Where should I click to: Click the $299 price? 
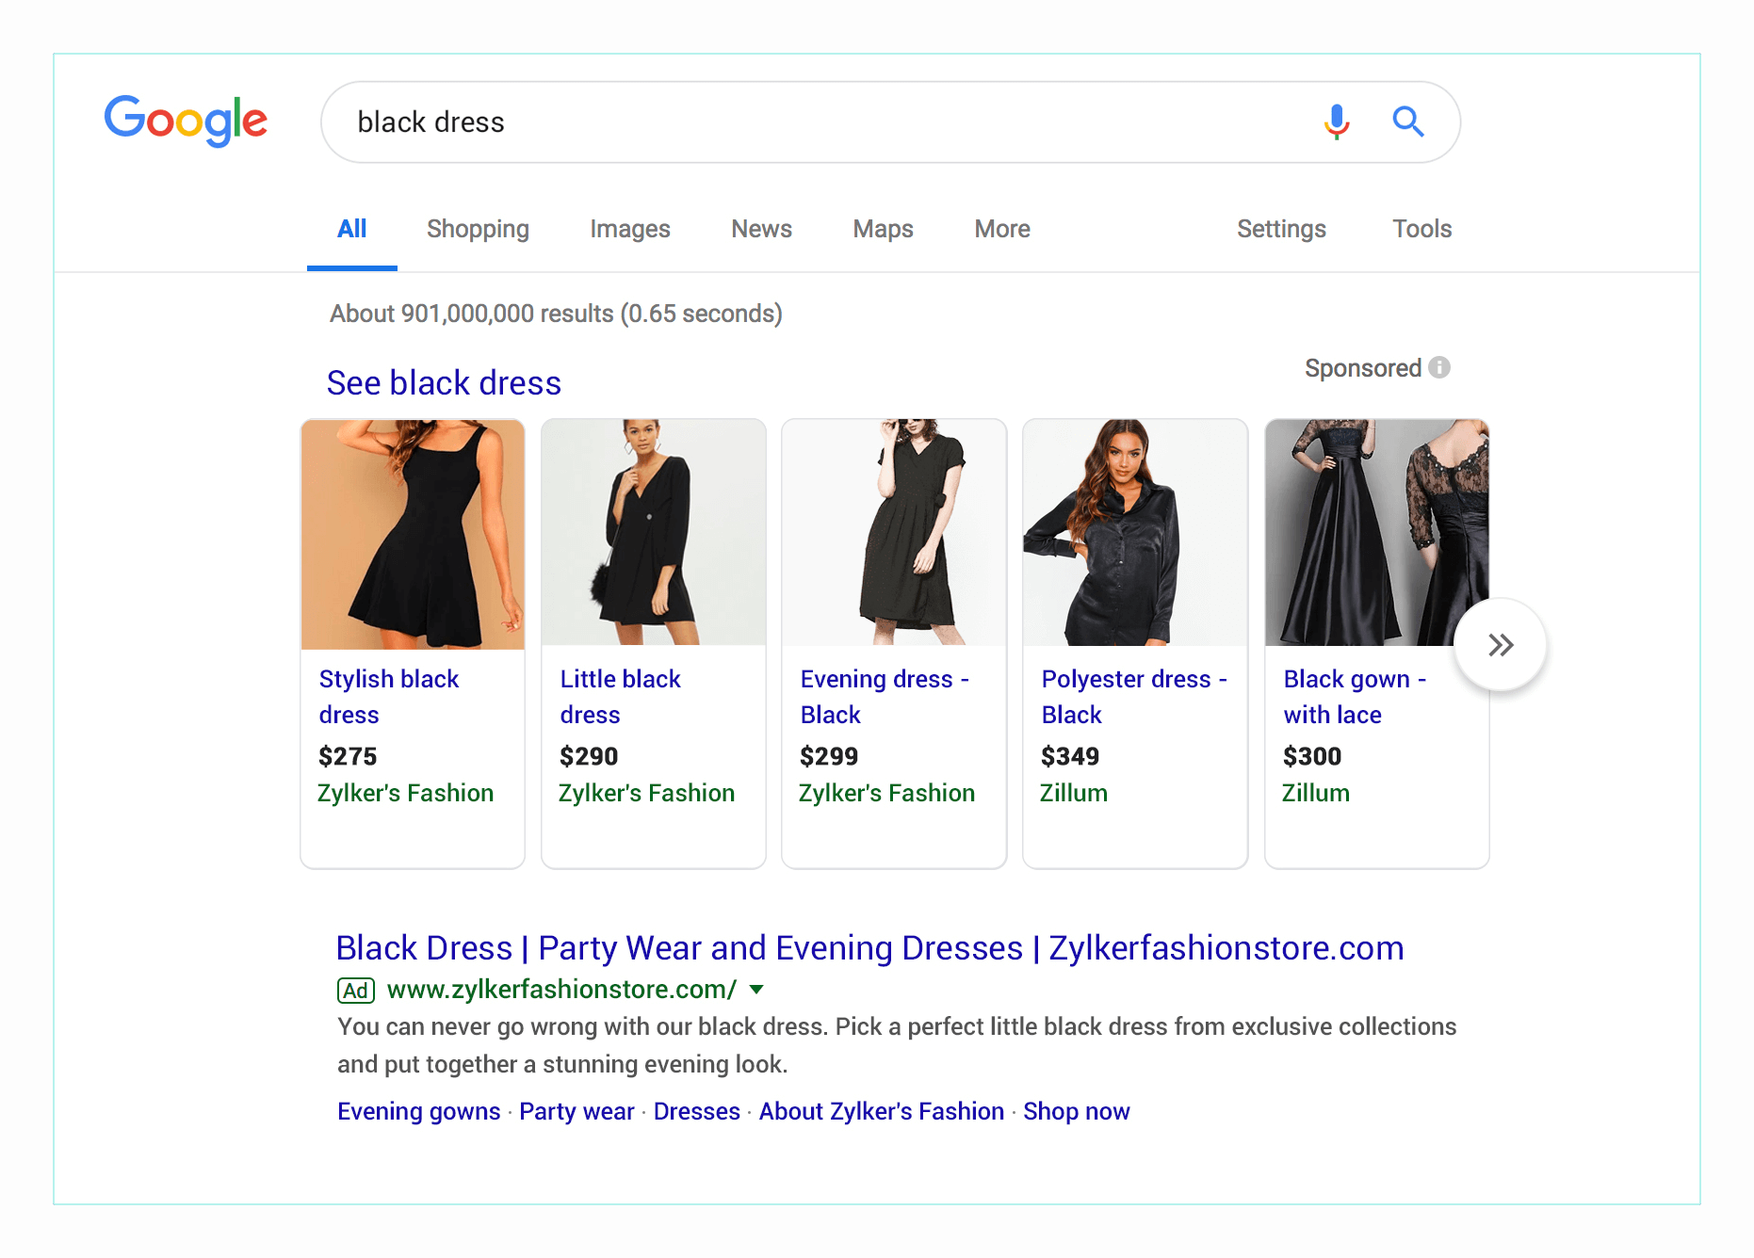pyautogui.click(x=829, y=756)
